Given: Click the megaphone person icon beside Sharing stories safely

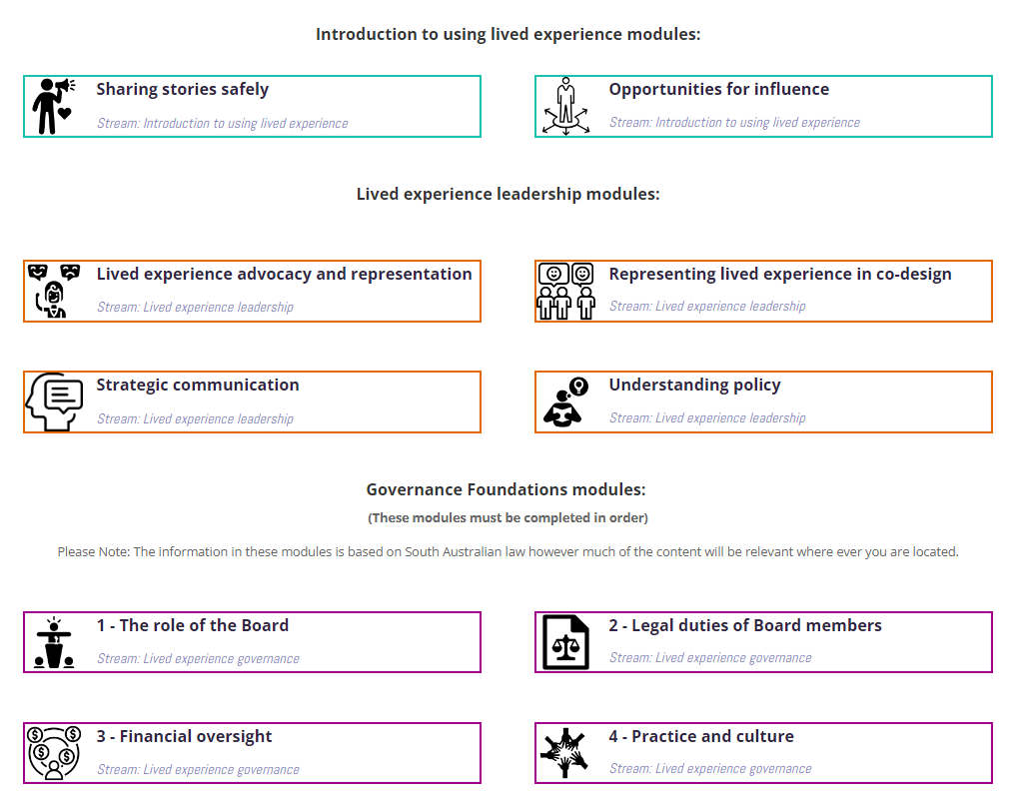Looking at the screenshot, I should (x=52, y=106).
